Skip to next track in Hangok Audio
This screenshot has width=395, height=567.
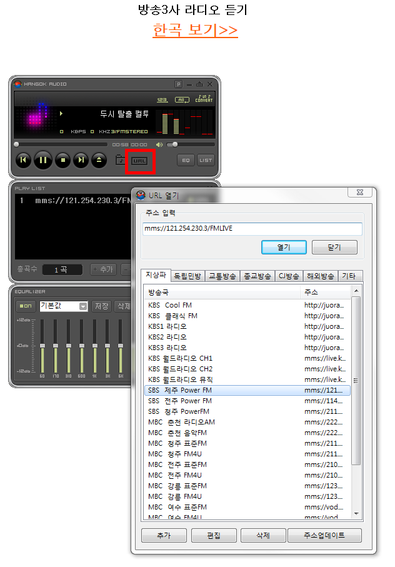pyautogui.click(x=81, y=160)
